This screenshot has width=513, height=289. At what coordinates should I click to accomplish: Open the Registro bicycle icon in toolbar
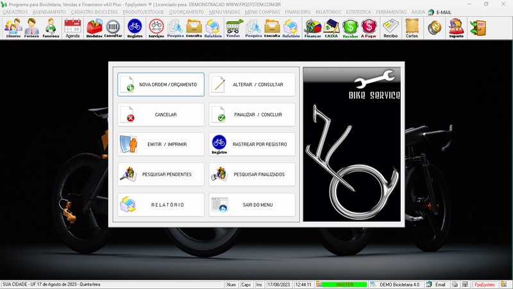pos(135,28)
